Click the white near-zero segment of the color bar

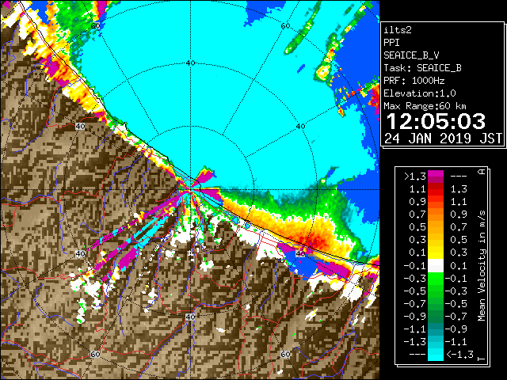click(436, 266)
